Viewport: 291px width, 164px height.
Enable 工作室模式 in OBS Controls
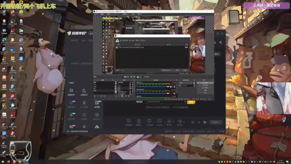click(205, 88)
